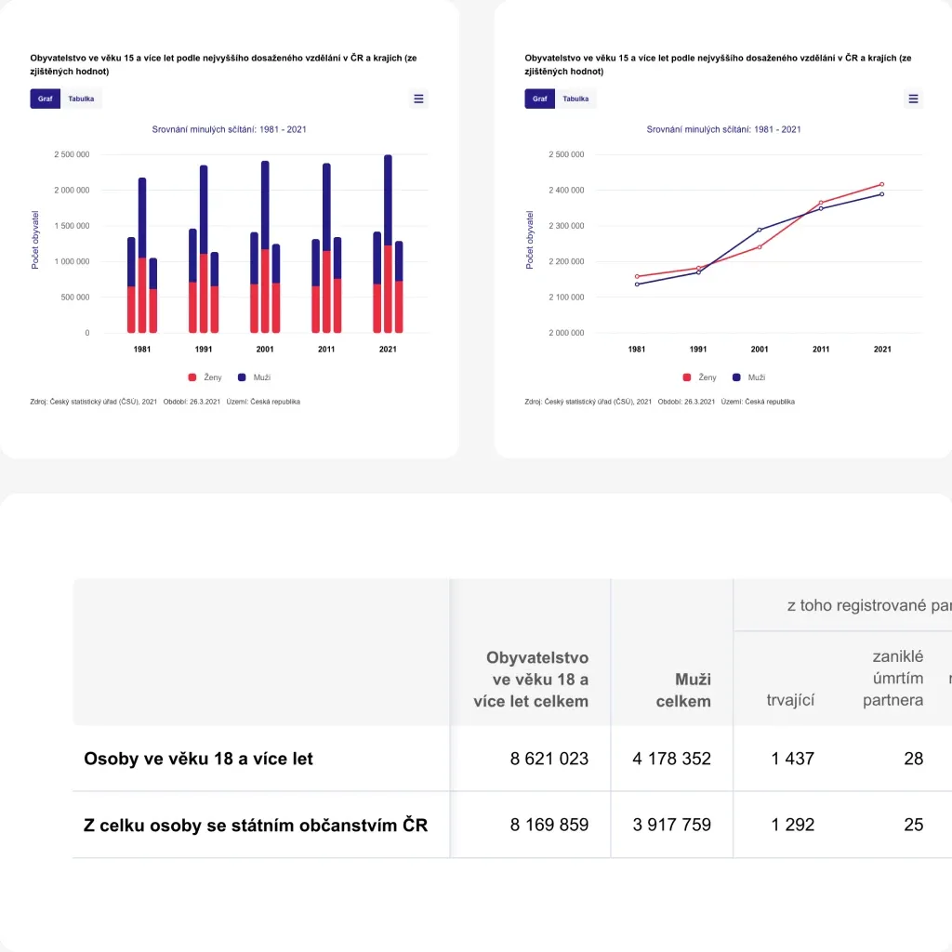Select the Muži 1981 data point on the line chart
Viewport: 952px width, 952px height.
coord(637,284)
